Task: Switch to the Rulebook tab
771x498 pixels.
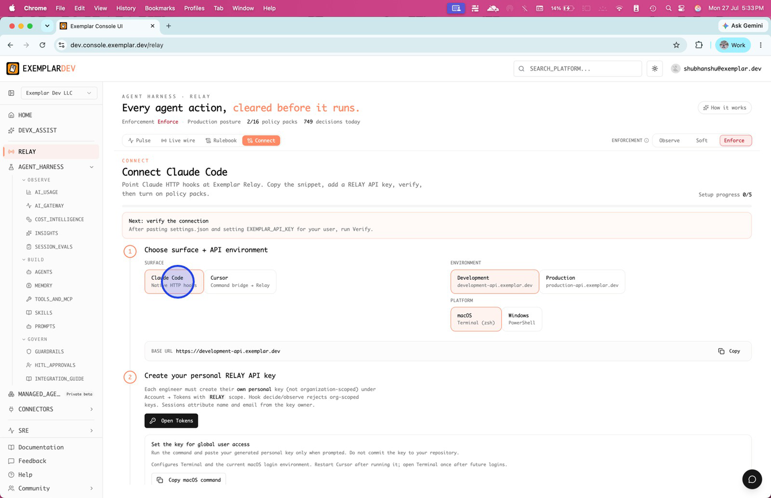Action: [x=221, y=140]
